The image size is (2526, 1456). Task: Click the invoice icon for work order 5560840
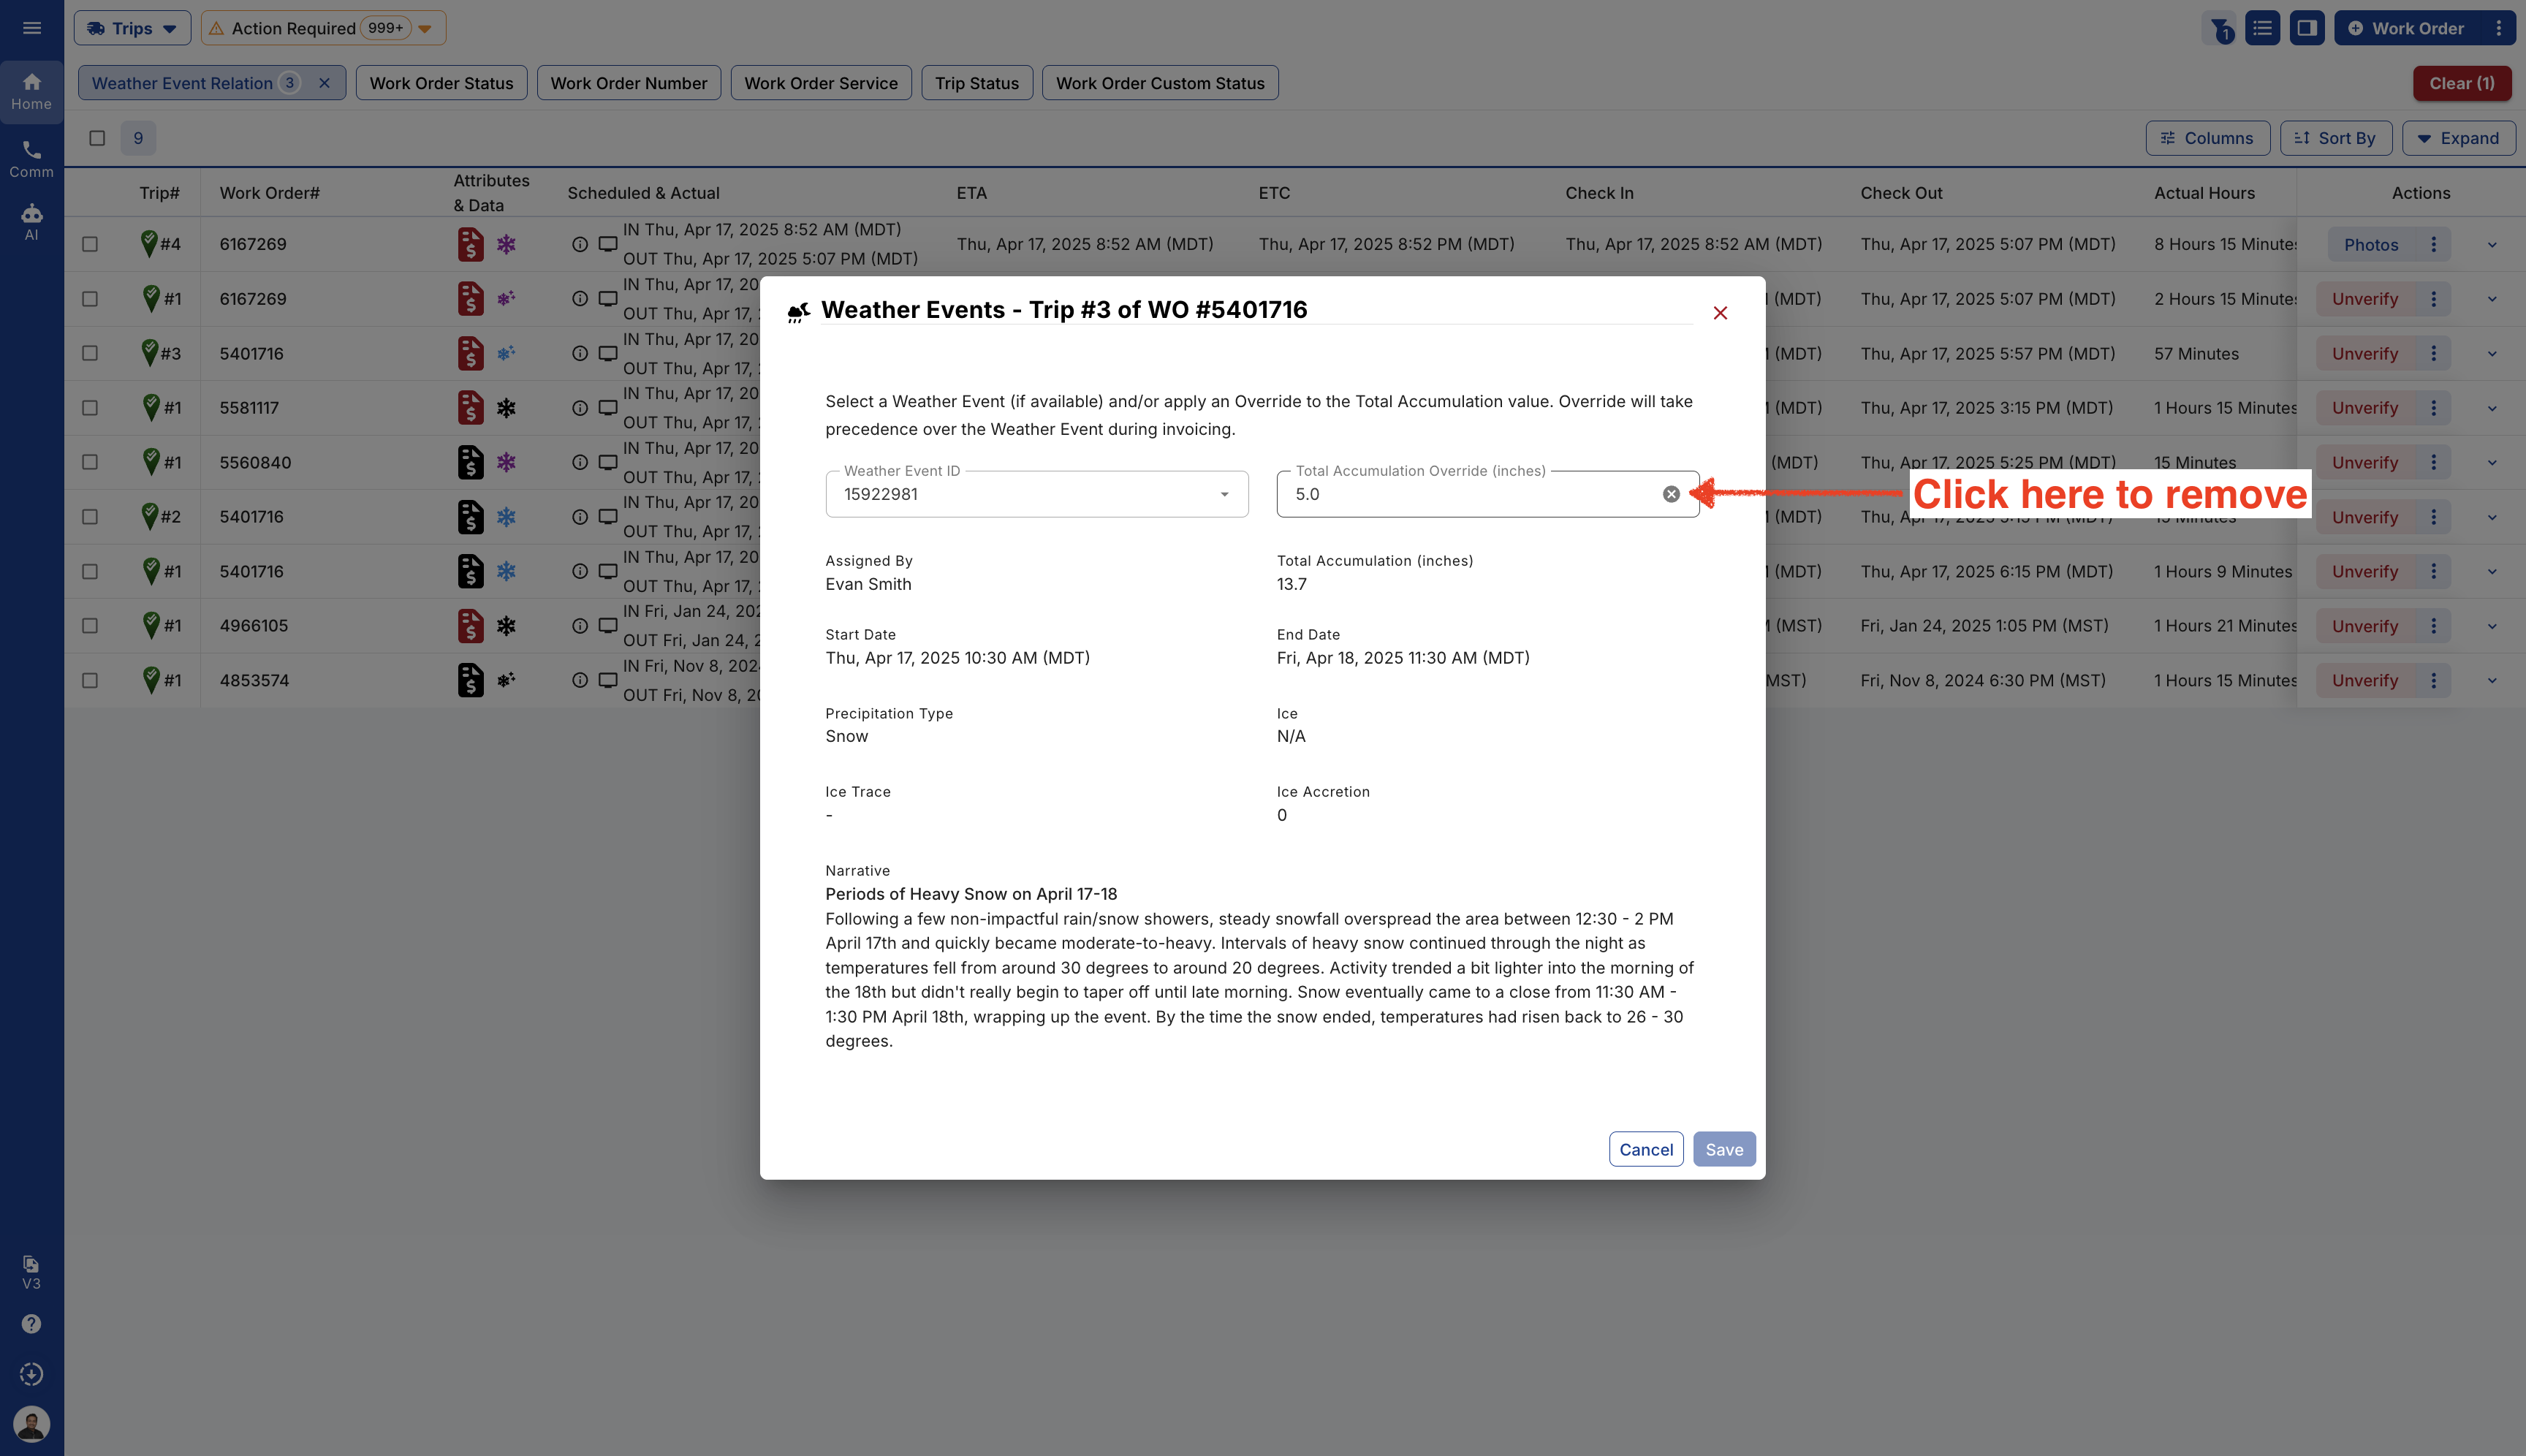(470, 462)
